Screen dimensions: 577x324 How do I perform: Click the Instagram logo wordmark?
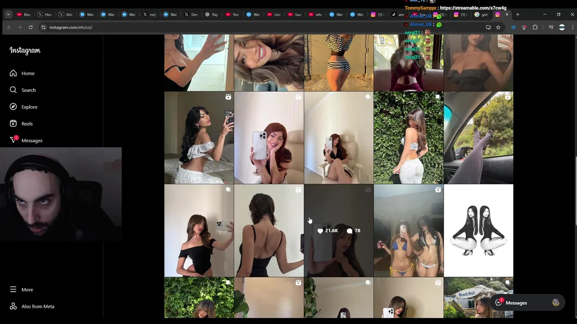(x=25, y=50)
